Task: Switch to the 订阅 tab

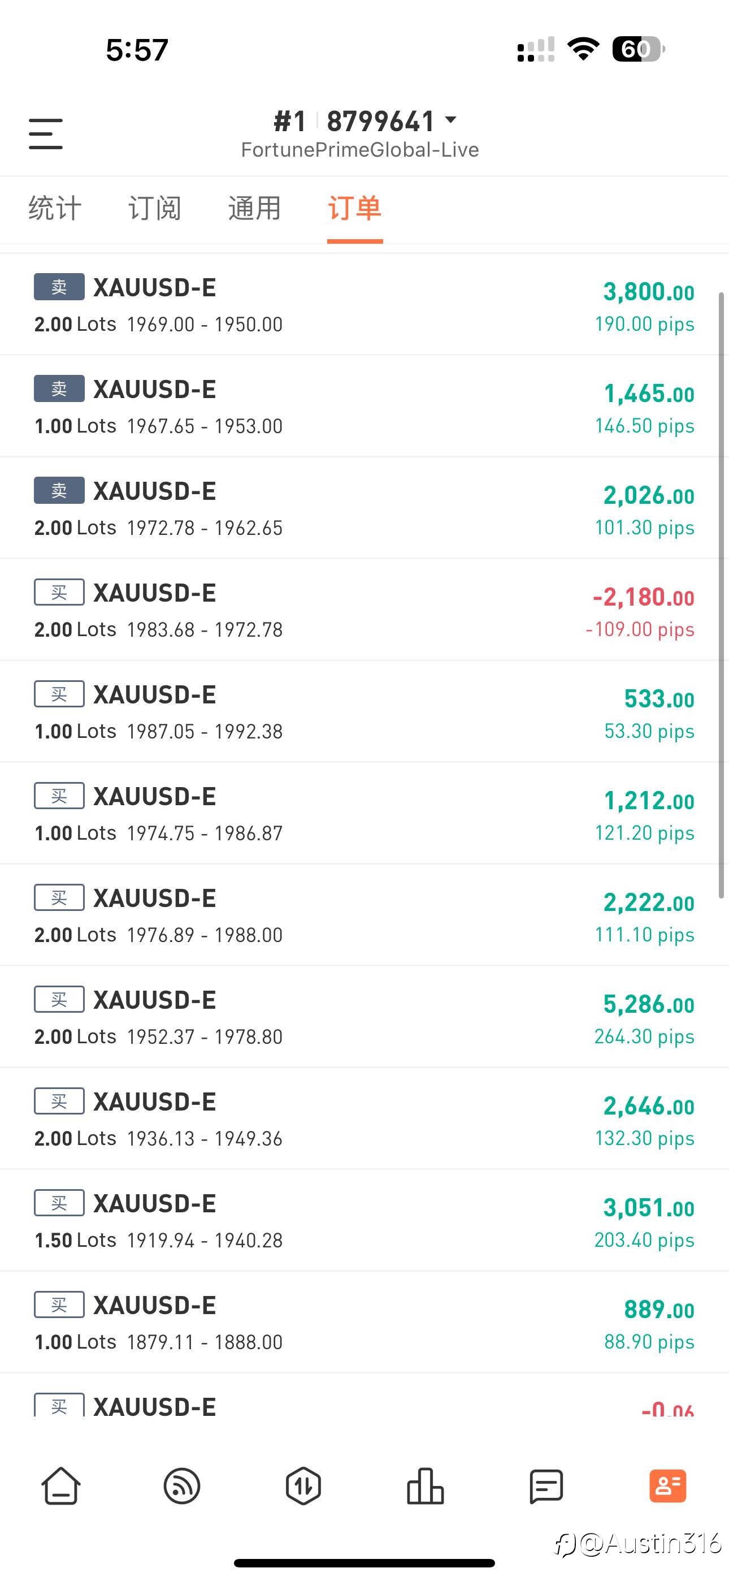Action: pyautogui.click(x=155, y=208)
